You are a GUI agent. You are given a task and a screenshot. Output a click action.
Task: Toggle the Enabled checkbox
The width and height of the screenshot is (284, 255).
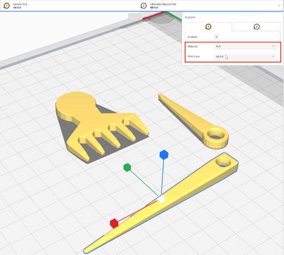[216, 37]
